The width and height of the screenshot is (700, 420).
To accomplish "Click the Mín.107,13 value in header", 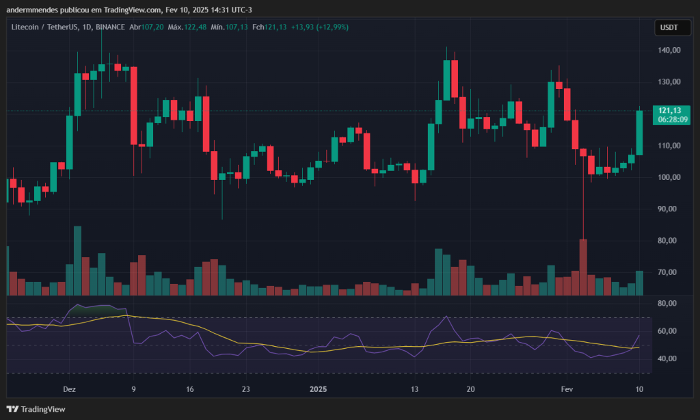I will (229, 27).
